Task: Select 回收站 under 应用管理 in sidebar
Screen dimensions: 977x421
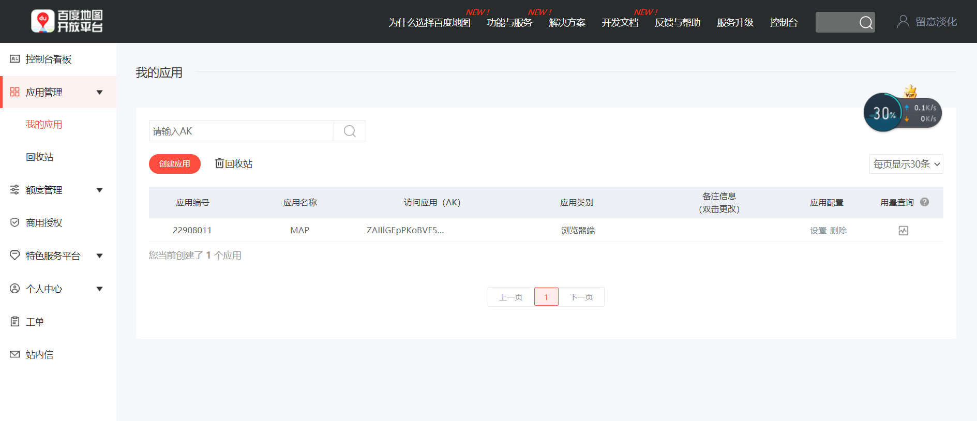Action: click(39, 157)
